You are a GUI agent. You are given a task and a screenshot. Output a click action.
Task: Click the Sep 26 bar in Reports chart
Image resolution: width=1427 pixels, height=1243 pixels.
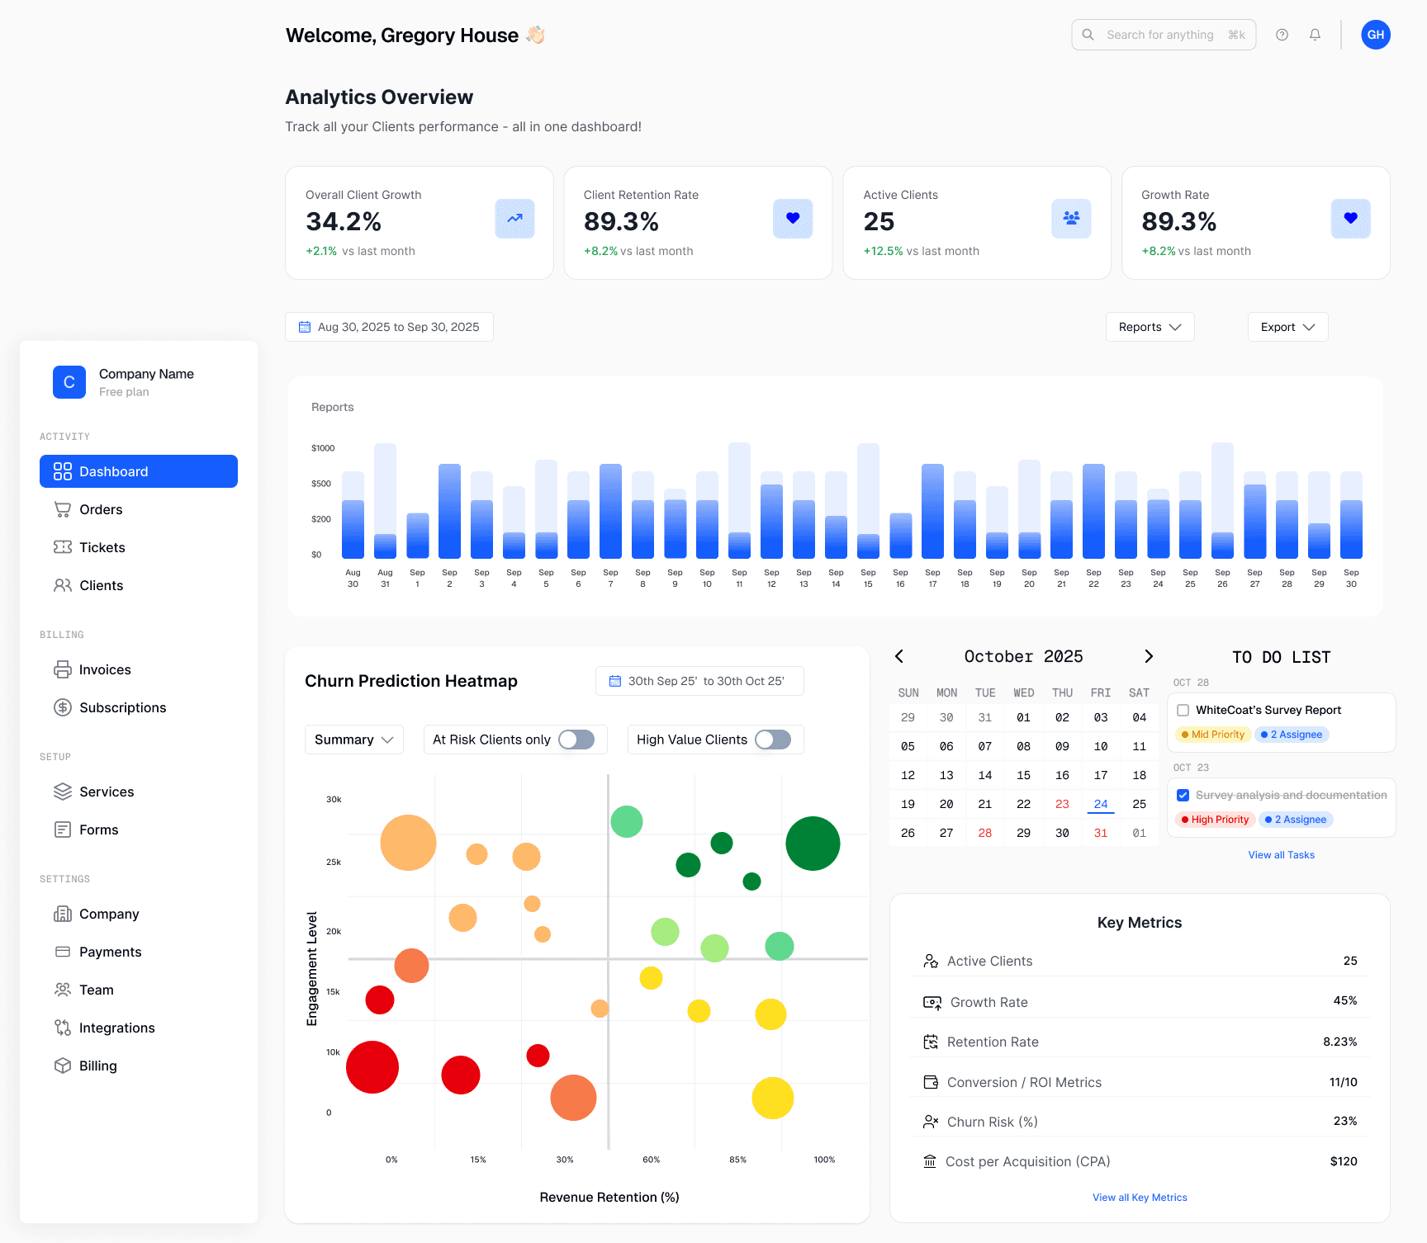click(1222, 501)
